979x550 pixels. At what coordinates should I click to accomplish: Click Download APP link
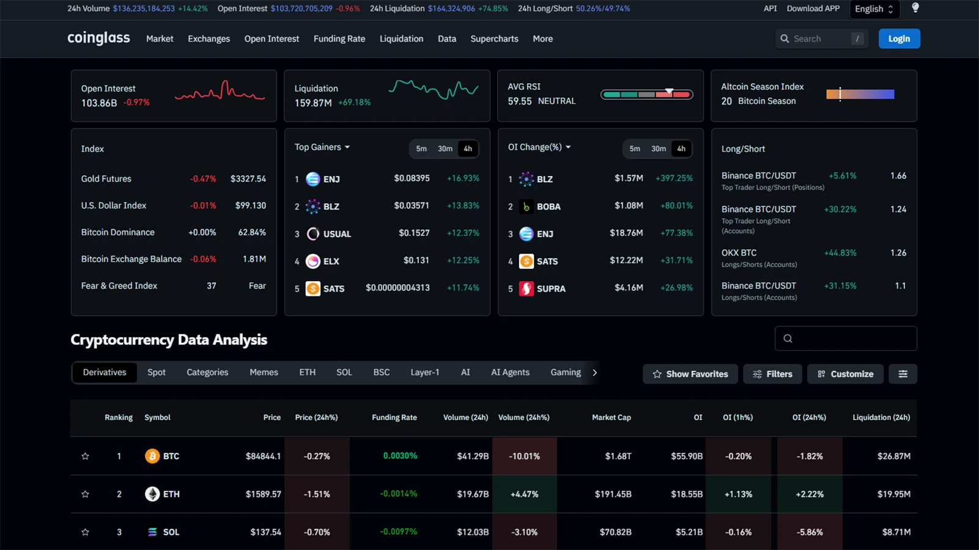(x=813, y=9)
